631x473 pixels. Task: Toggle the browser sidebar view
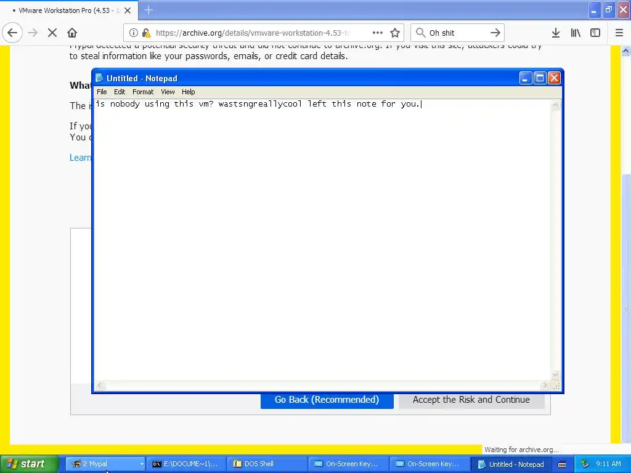pos(595,33)
